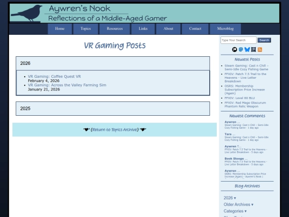
Task: Open the Patreon icon link
Action: pyautogui.click(x=234, y=49)
